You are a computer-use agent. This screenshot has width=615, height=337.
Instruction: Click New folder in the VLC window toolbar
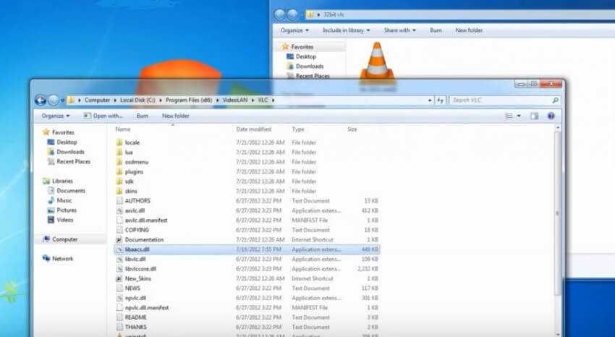[176, 116]
